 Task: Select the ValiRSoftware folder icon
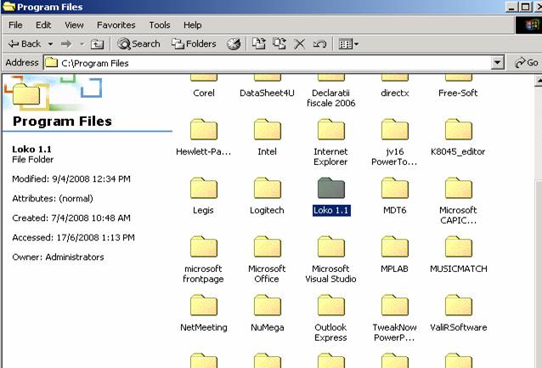tap(459, 305)
